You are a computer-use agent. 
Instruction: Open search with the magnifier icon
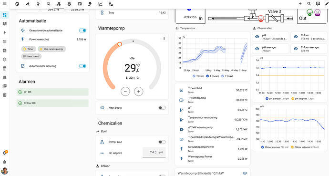[309, 4]
